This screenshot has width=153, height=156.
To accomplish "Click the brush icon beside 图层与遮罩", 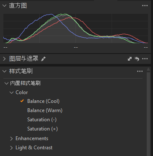I will click(44, 59).
